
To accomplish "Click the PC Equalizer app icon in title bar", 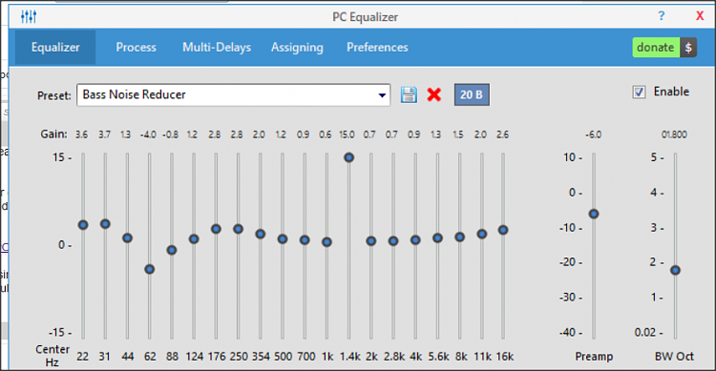I will 29,17.
